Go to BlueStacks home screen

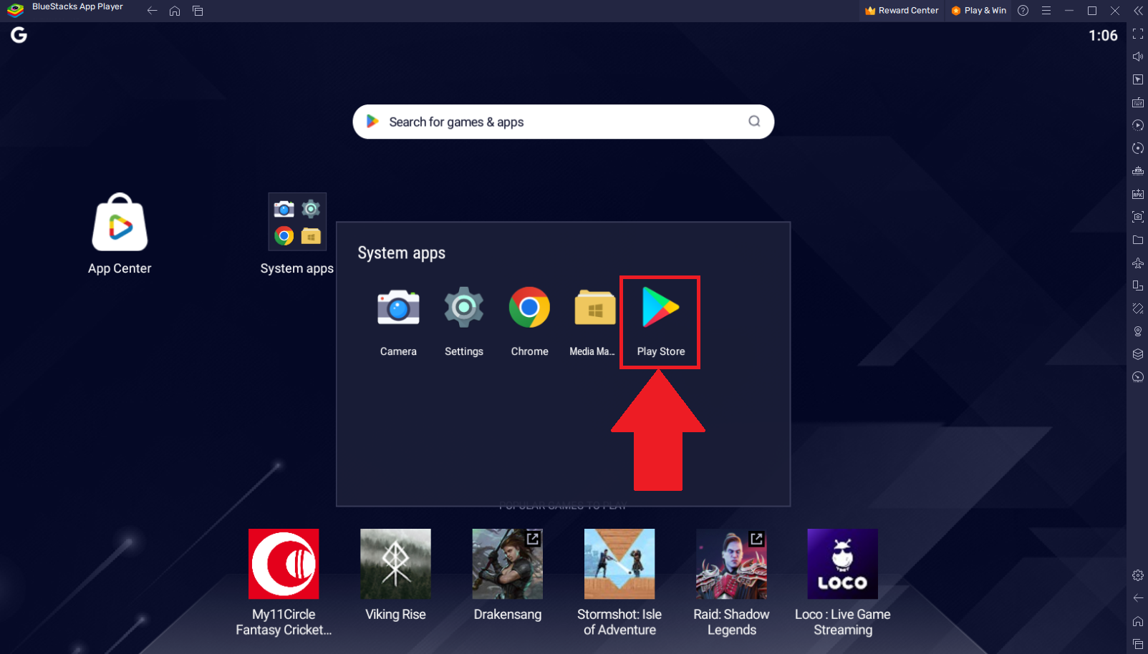tap(175, 11)
